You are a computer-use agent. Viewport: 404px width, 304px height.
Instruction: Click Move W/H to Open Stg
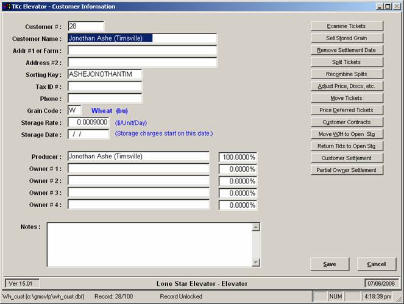pos(347,134)
